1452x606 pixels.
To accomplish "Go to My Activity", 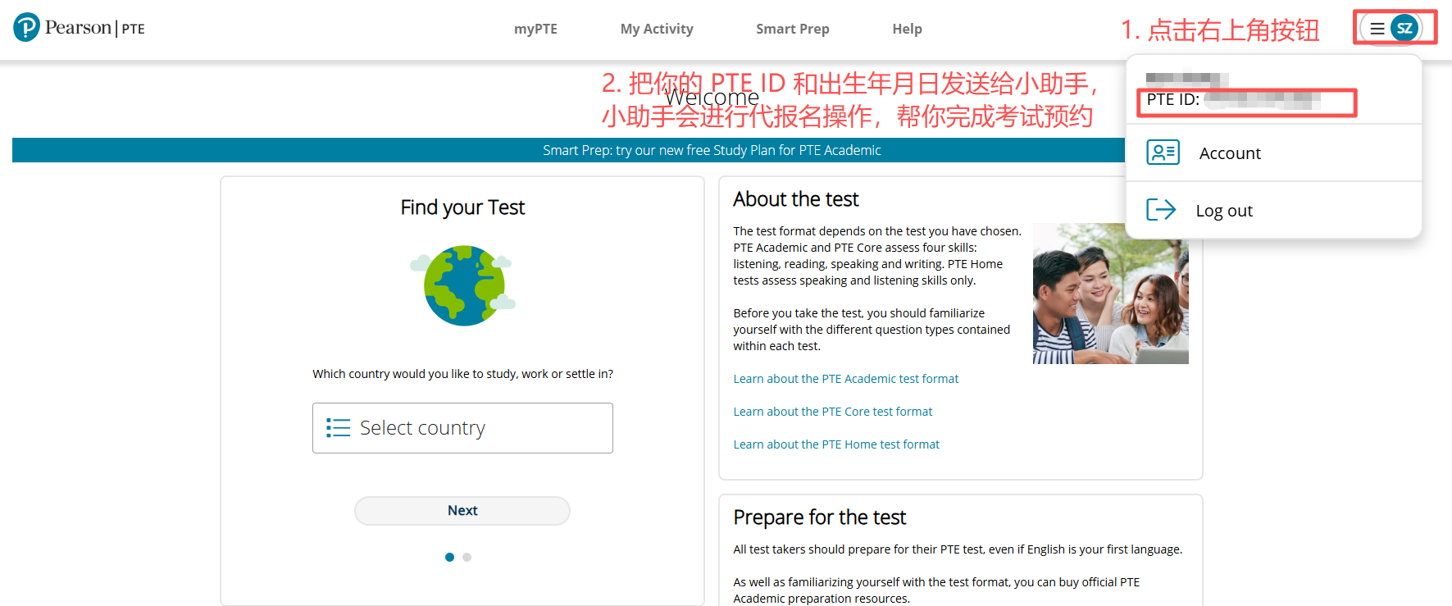I will point(657,29).
